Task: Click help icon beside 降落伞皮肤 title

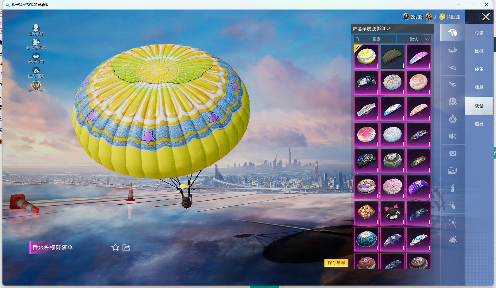Action: coord(389,29)
